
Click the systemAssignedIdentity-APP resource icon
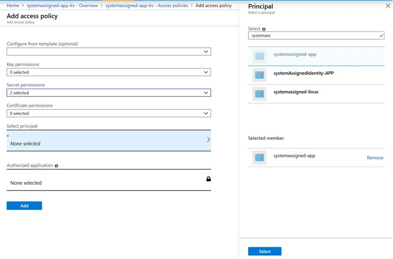(x=259, y=75)
